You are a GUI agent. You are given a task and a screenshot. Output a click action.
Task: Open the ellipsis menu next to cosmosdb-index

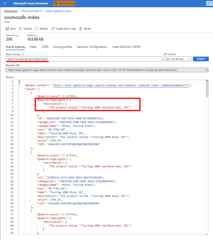46,17
